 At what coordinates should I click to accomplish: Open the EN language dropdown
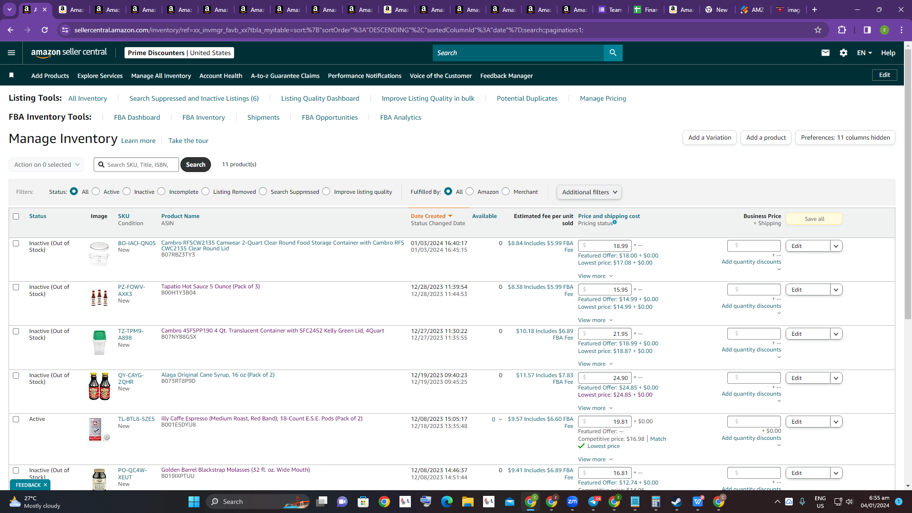pos(864,53)
